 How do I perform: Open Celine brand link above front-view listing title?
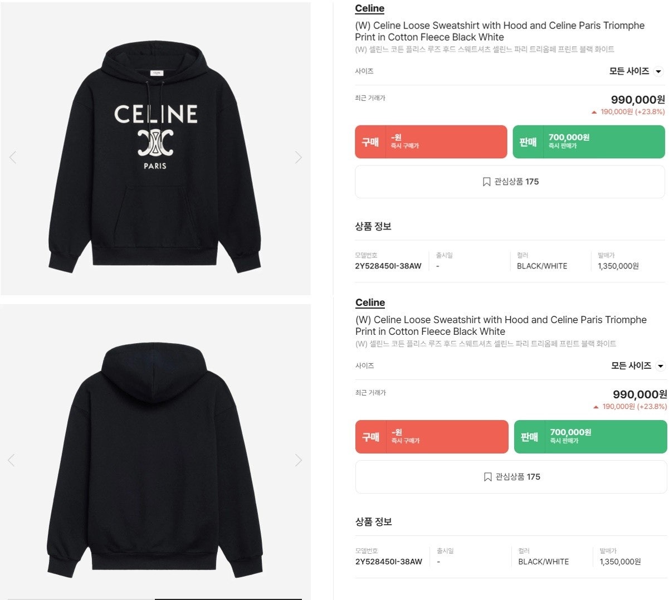tap(369, 8)
